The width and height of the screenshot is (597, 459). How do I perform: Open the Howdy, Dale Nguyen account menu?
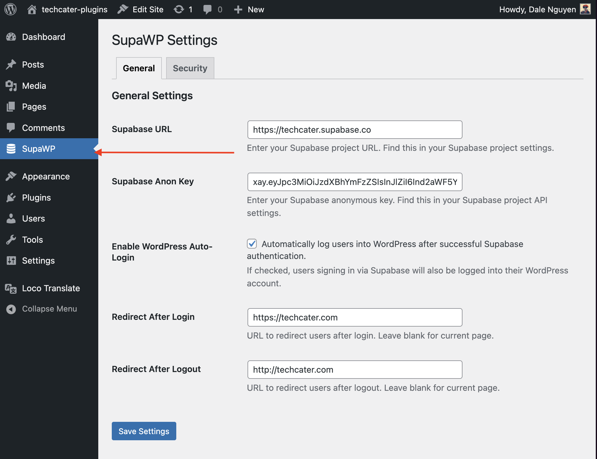click(537, 10)
